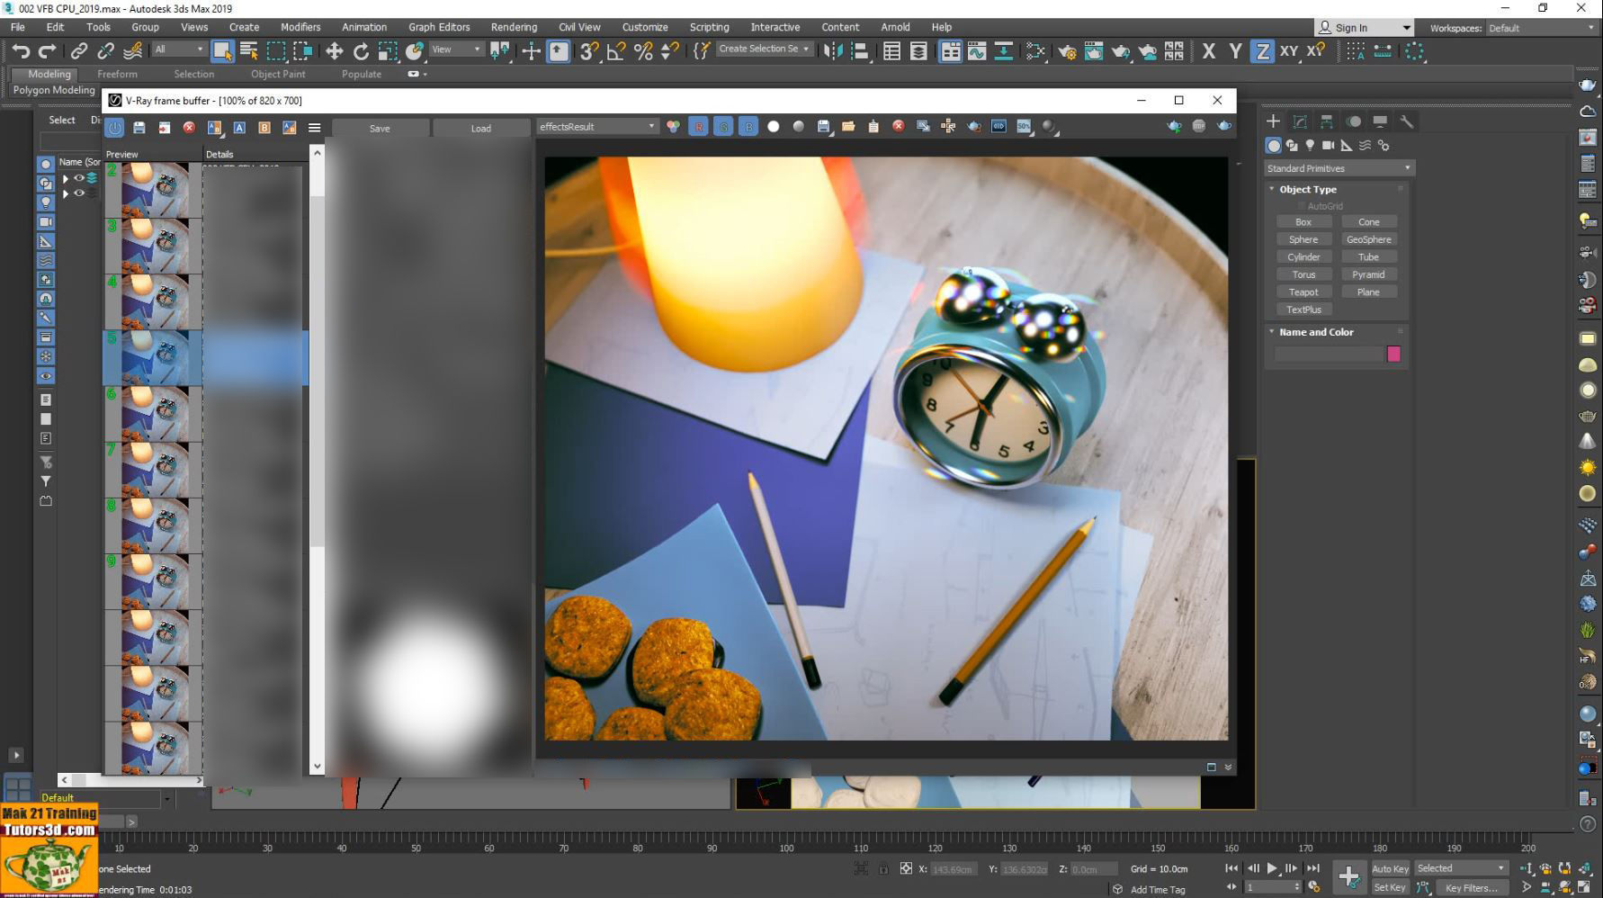Open the Modify panel tab icon
This screenshot has height=898, width=1603.
coord(1300,121)
